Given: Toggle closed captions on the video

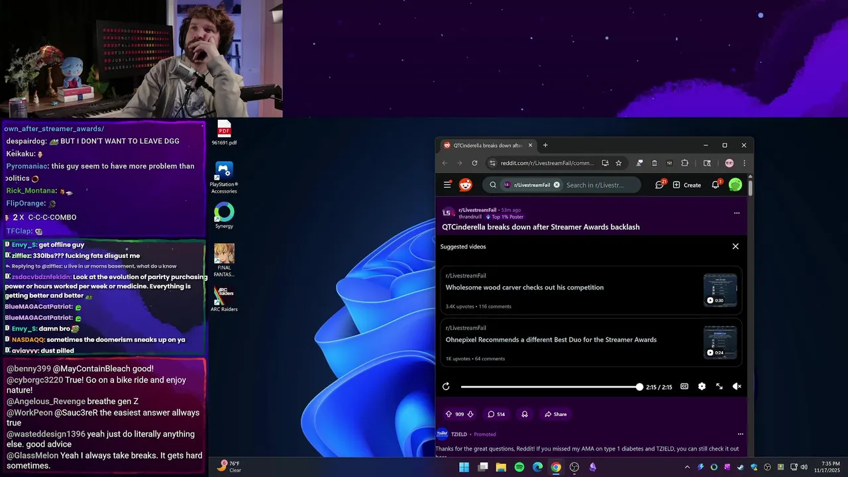Looking at the screenshot, I should tap(684, 386).
